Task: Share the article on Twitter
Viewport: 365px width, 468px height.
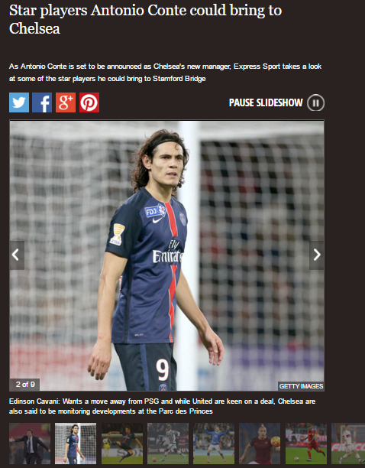Action: click(x=19, y=102)
